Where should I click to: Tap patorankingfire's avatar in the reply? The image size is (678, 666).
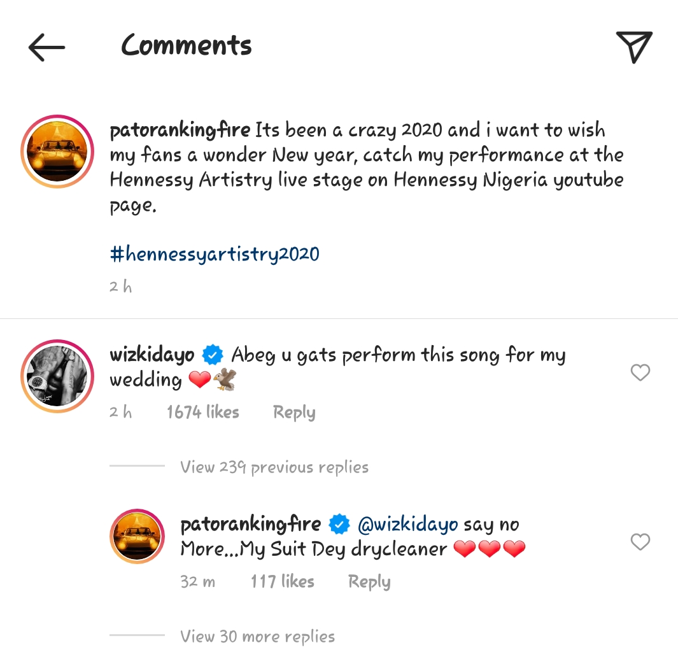click(138, 536)
